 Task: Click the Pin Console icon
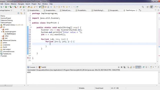[143, 67]
